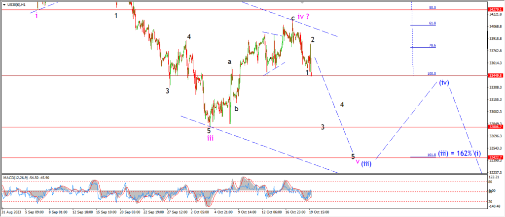This screenshot has height=217, width=505.
Task: Select the 100.0 Fibonacci level label
Action: 432,74
